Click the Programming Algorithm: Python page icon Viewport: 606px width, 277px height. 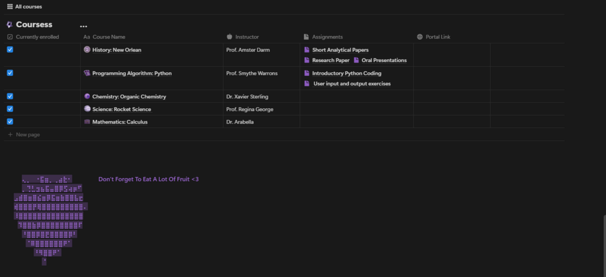point(87,73)
